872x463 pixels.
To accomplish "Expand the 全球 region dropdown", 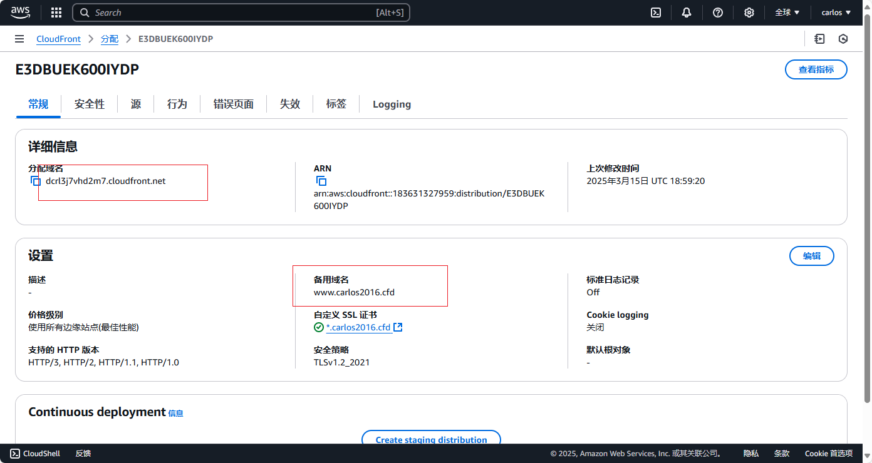I will [x=787, y=13].
